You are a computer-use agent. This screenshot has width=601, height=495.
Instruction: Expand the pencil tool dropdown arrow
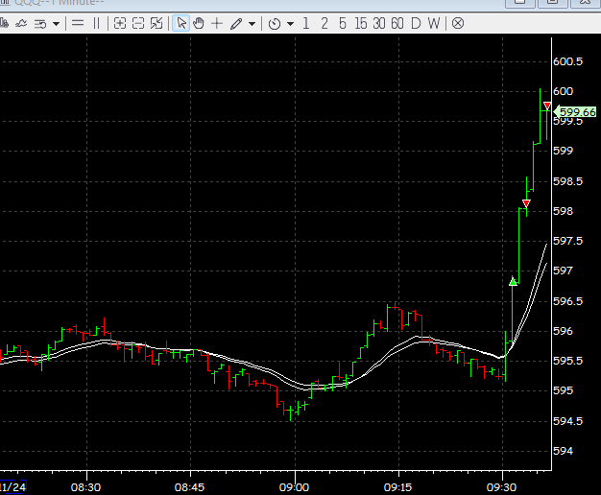[x=252, y=24]
